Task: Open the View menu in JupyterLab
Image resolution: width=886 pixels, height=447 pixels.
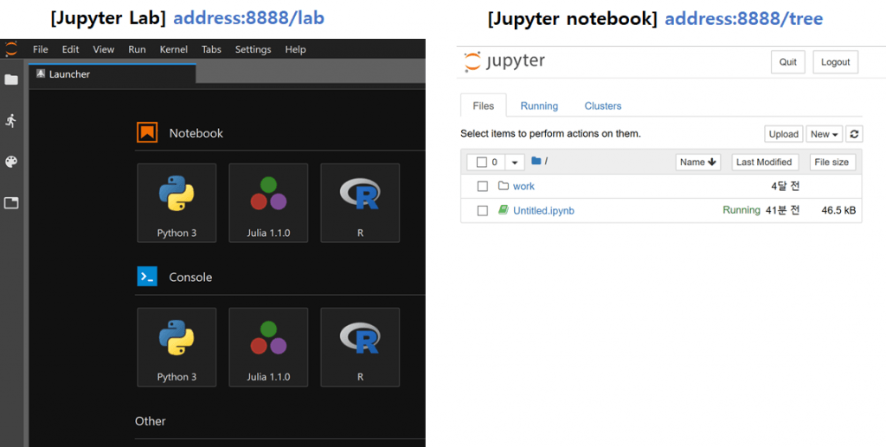Action: [x=104, y=49]
